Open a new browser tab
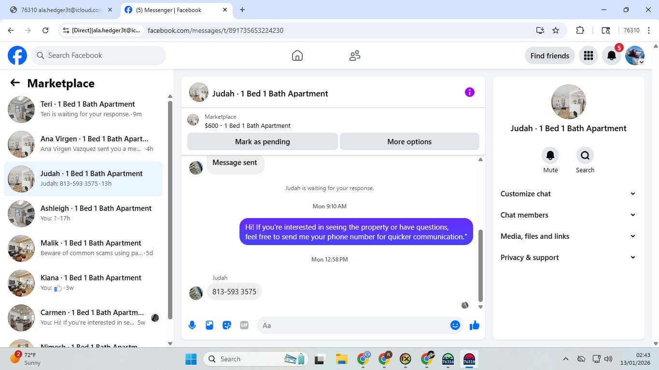 (x=242, y=10)
